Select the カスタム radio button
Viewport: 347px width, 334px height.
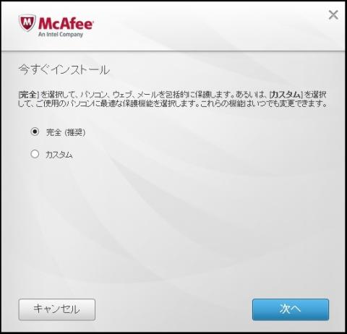click(x=35, y=154)
